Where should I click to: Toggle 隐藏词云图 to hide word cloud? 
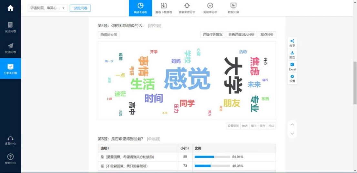[x=109, y=34]
